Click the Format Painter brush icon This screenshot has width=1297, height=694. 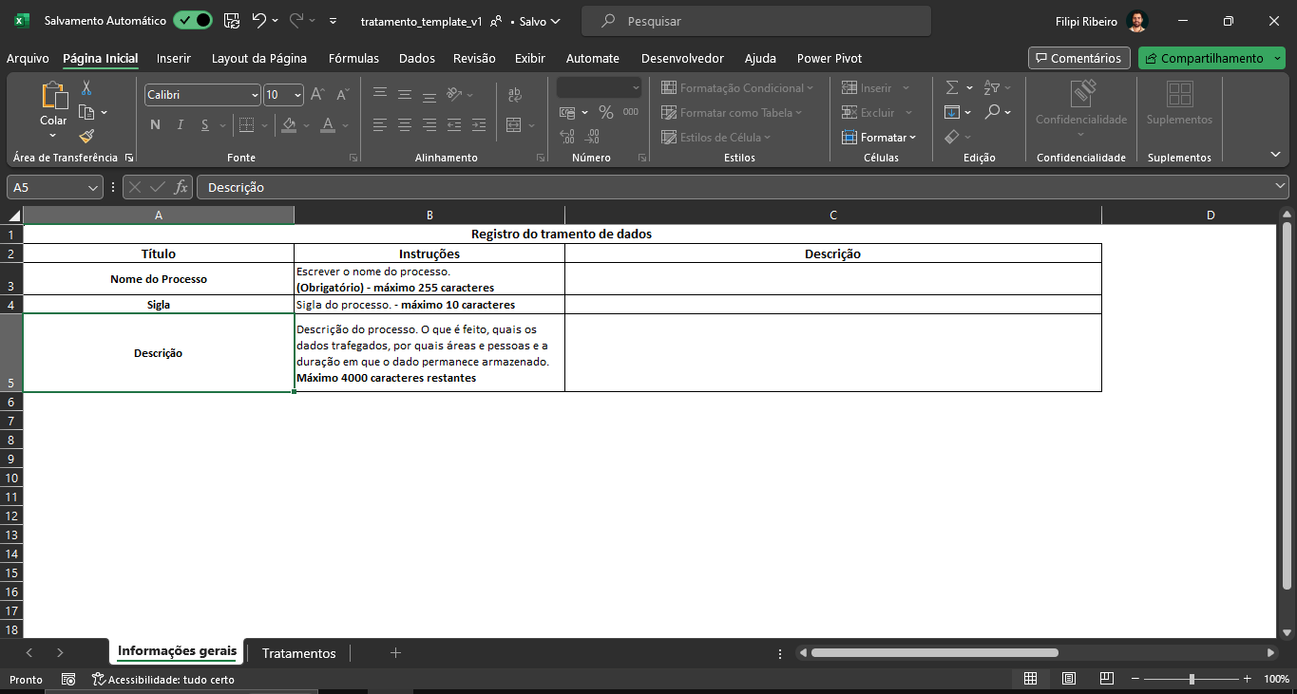coord(86,137)
